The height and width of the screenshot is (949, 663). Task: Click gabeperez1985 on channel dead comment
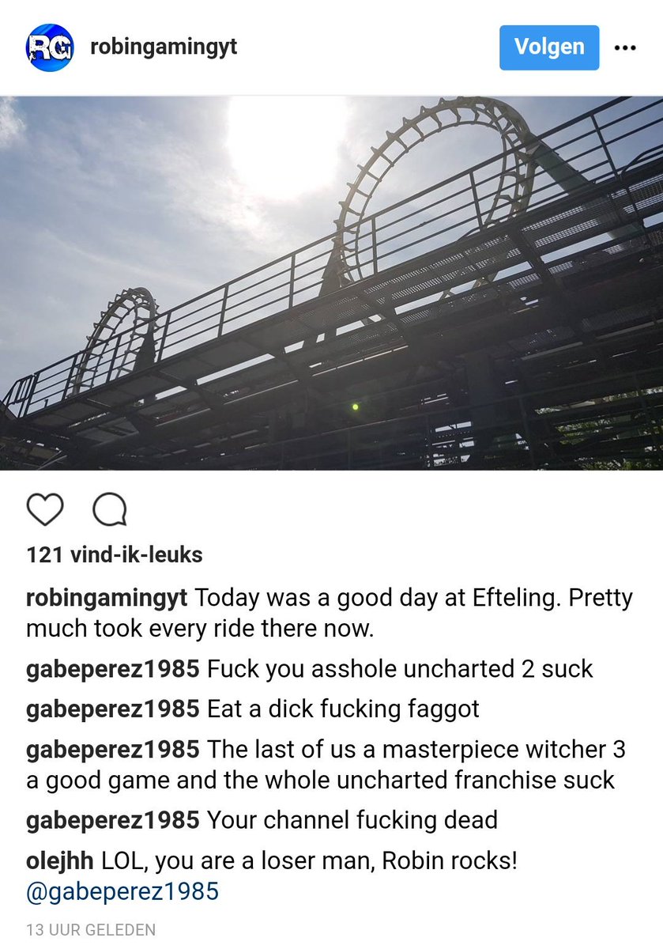[x=113, y=820]
